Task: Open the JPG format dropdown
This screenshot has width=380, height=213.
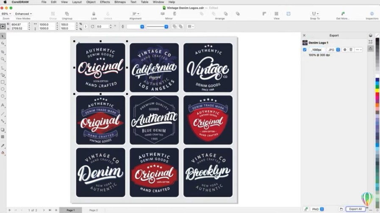Action: (333, 50)
